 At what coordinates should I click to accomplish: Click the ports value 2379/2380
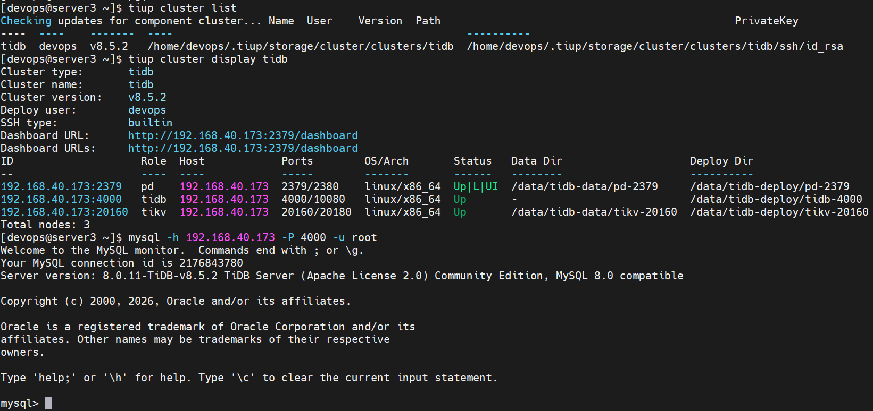(x=310, y=186)
